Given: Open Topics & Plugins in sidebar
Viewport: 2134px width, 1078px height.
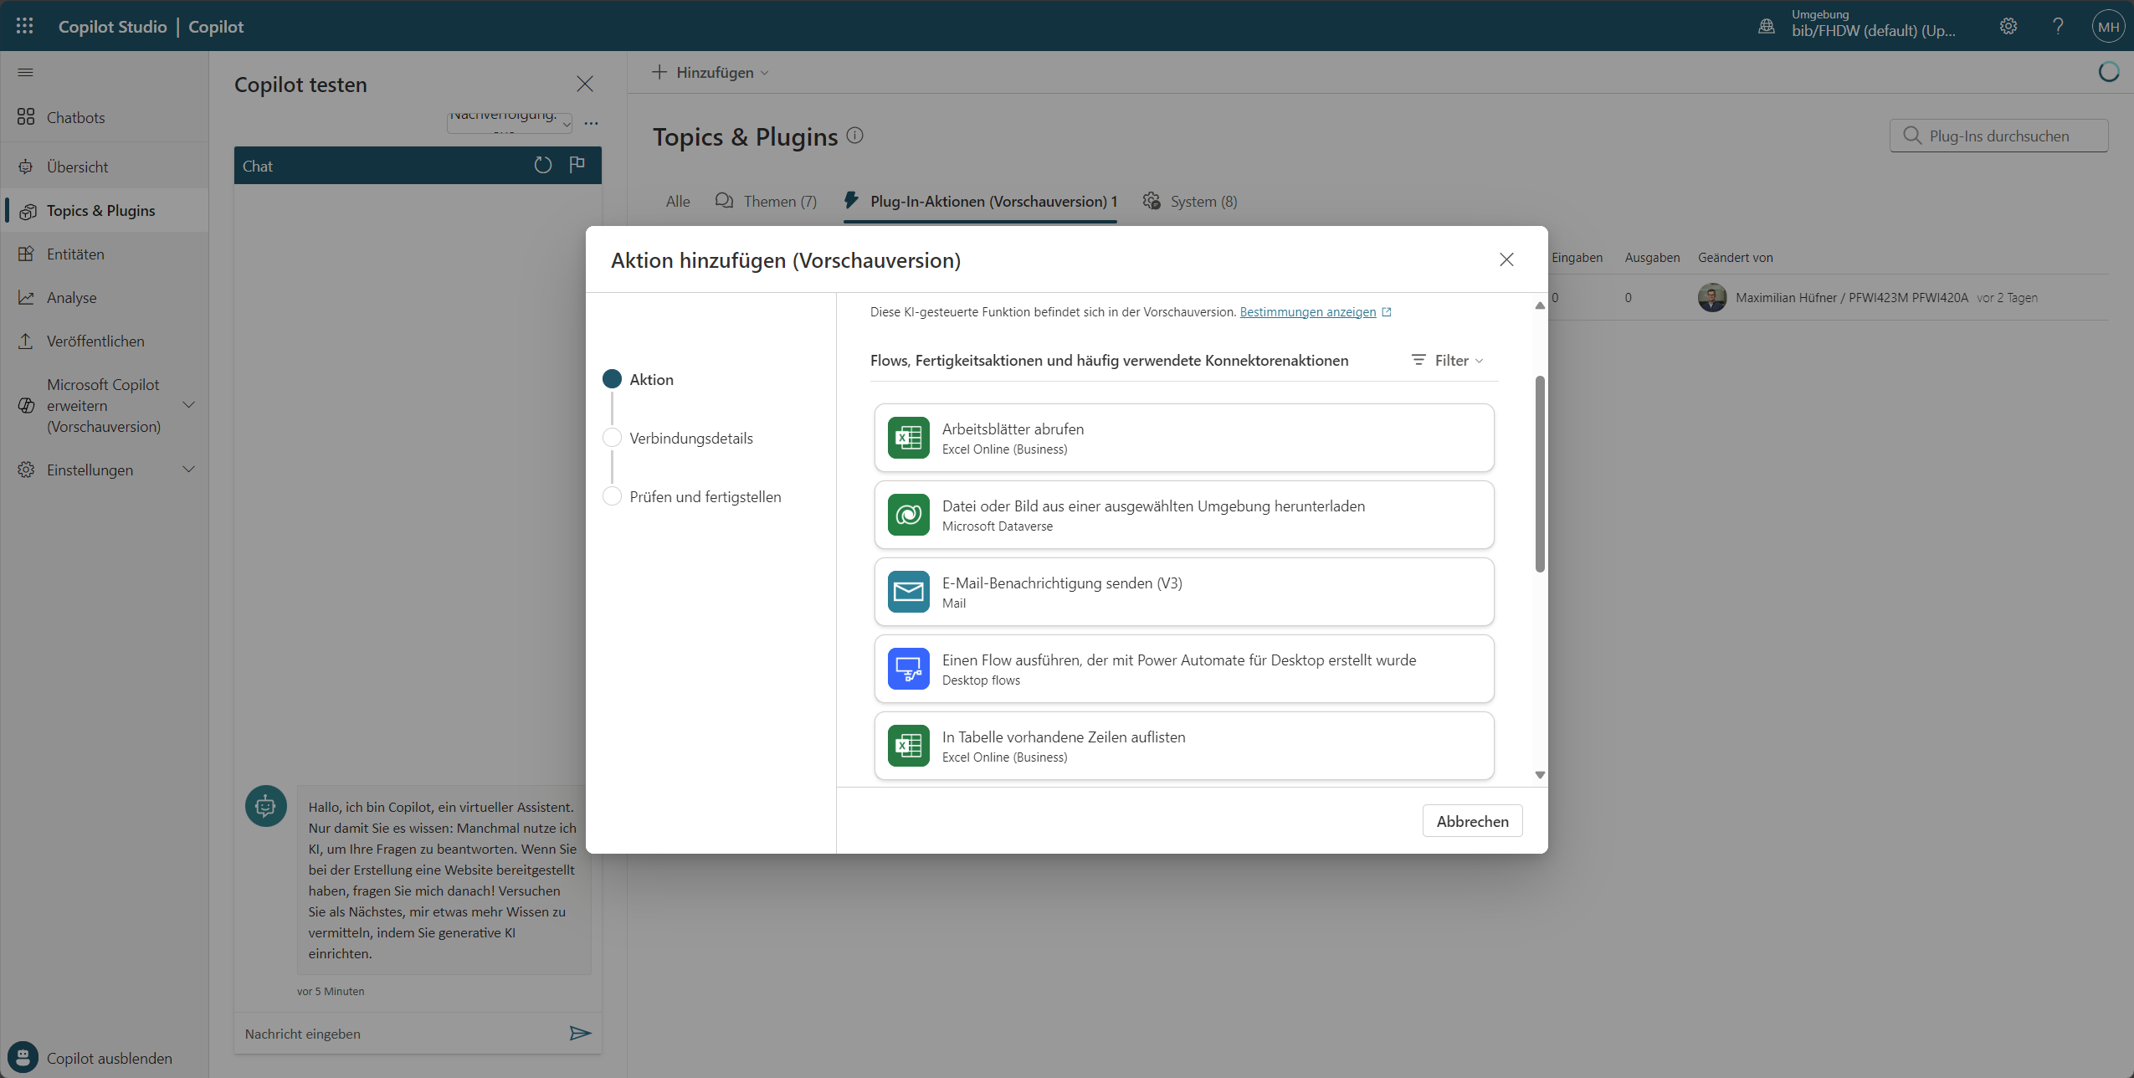Looking at the screenshot, I should [x=105, y=210].
